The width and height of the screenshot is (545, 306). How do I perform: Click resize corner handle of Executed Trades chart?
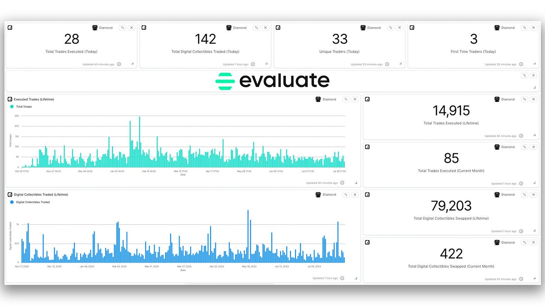(356, 183)
